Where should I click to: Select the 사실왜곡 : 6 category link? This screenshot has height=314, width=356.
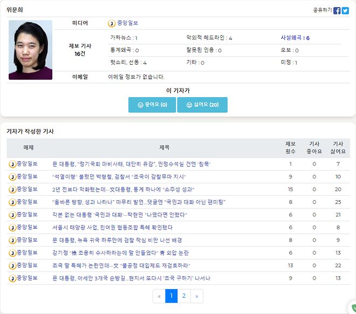295,38
